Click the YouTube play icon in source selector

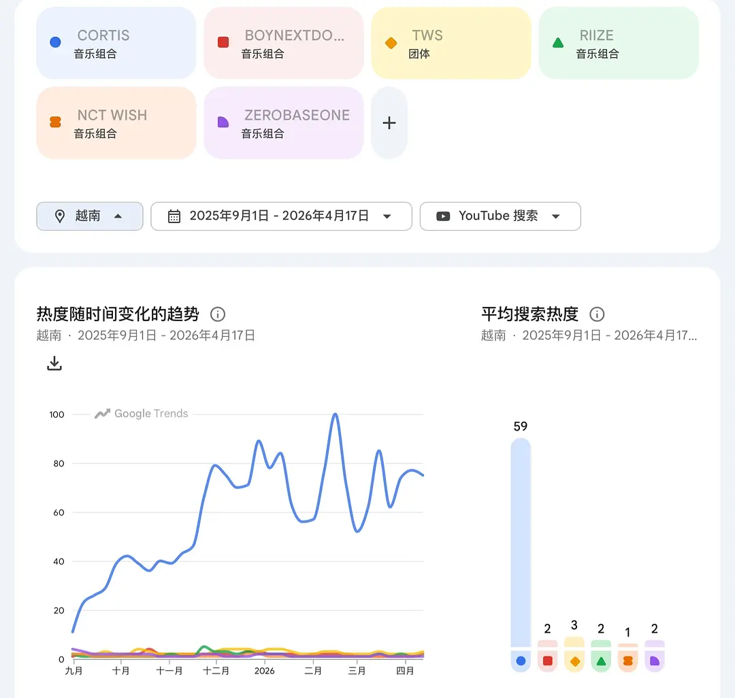[x=443, y=216]
